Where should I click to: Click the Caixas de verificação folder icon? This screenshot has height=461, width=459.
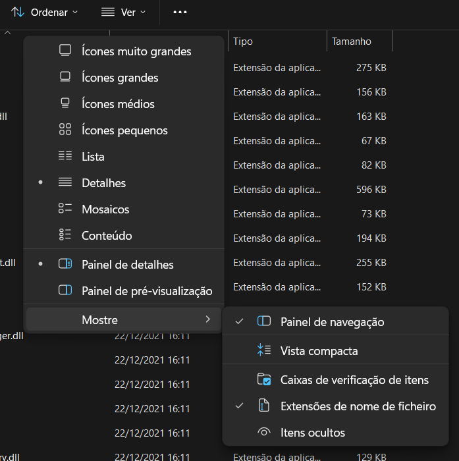coord(264,379)
